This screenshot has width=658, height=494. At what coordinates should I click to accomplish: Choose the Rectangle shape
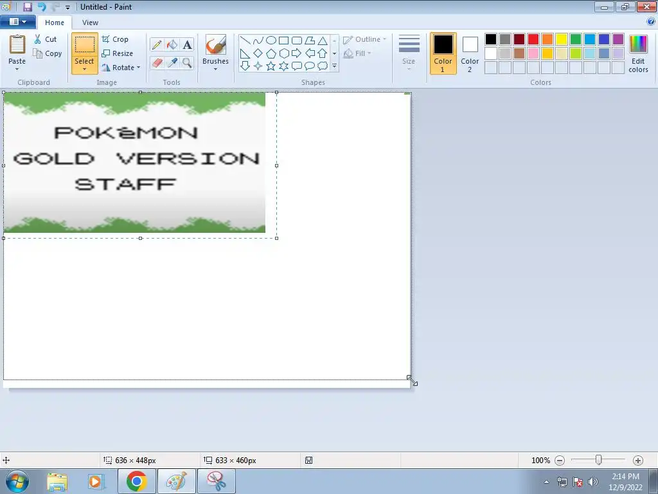[x=283, y=41]
